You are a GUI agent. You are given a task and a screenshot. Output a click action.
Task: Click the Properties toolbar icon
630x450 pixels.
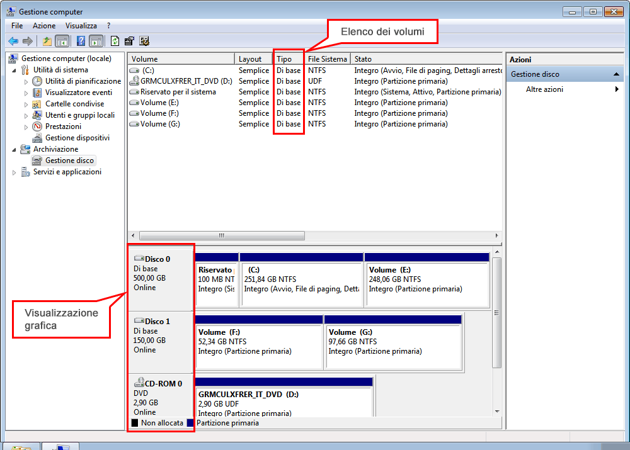[x=129, y=41]
